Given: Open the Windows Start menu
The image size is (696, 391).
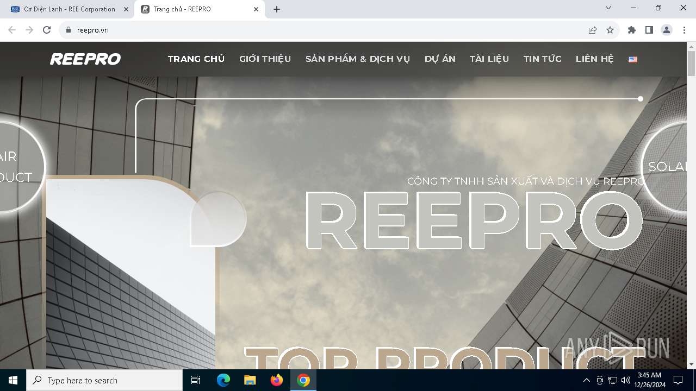Looking at the screenshot, I should click(13, 380).
